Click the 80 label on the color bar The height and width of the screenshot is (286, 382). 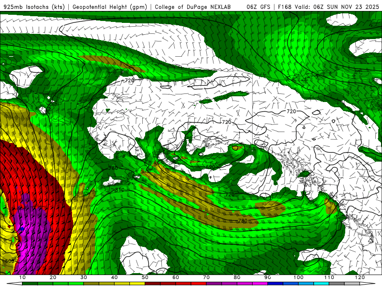[237, 277]
